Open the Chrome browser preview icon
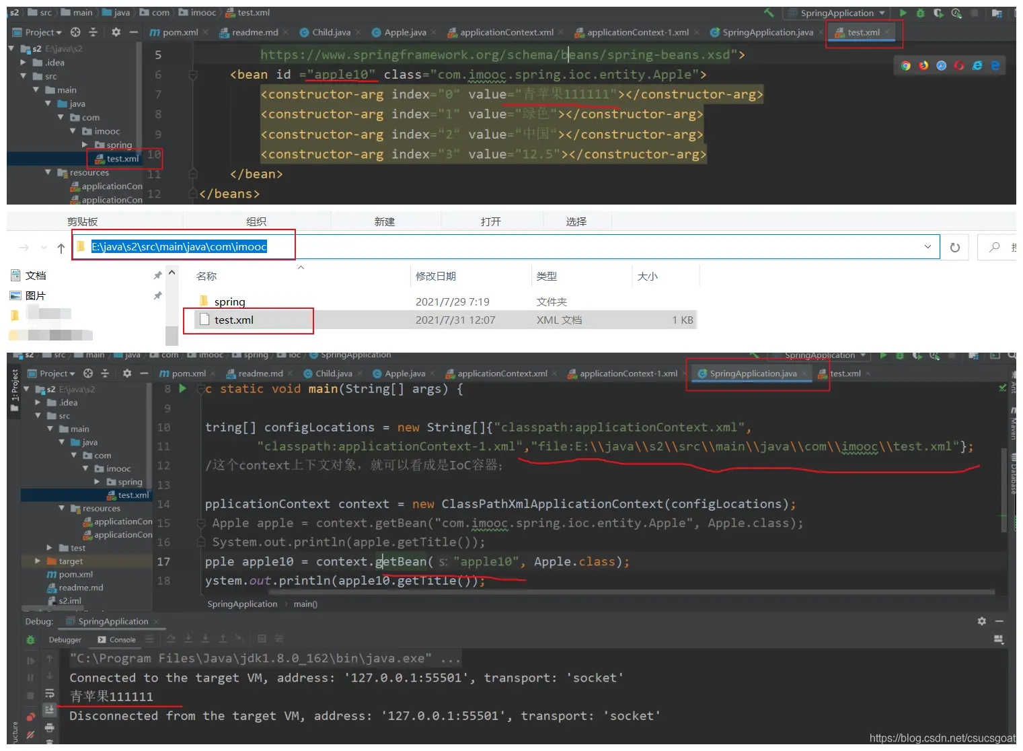The image size is (1023, 751). pos(906,65)
